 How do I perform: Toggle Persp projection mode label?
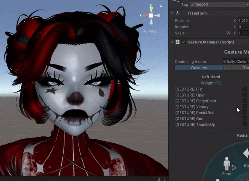152,31
